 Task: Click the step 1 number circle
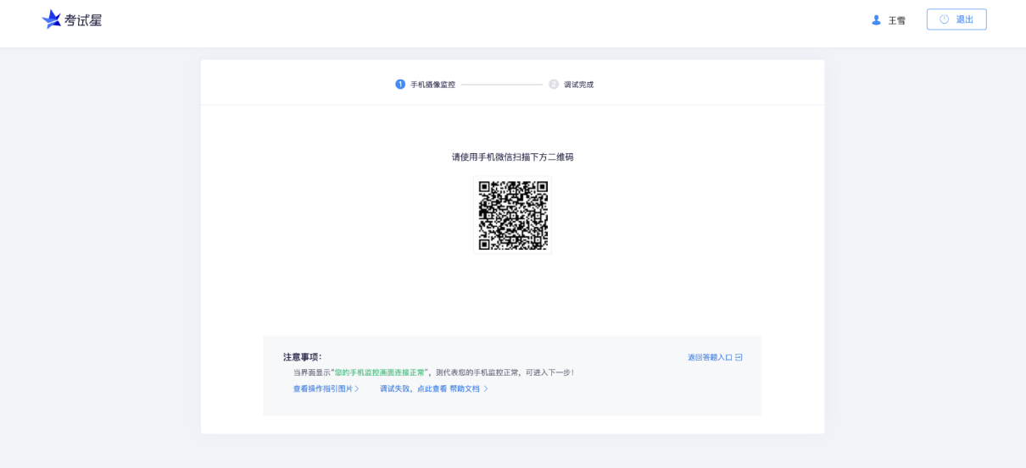(400, 85)
